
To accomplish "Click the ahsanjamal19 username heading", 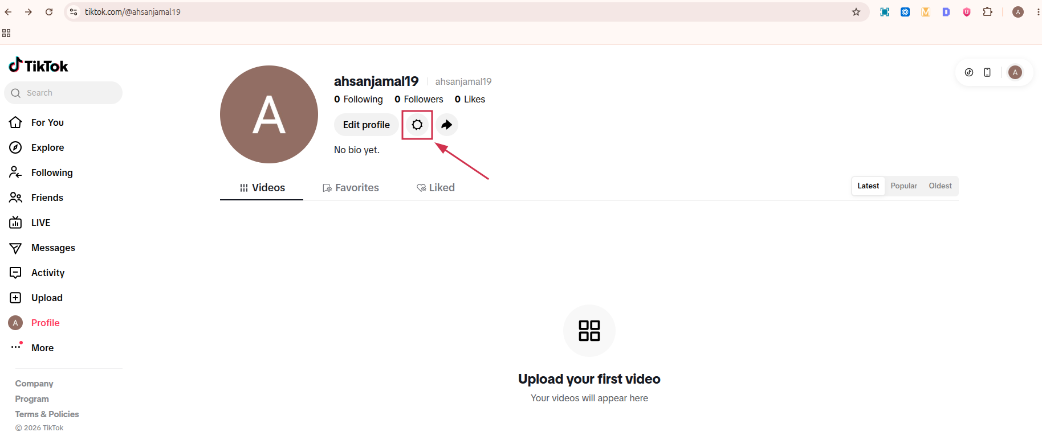I will coord(376,81).
